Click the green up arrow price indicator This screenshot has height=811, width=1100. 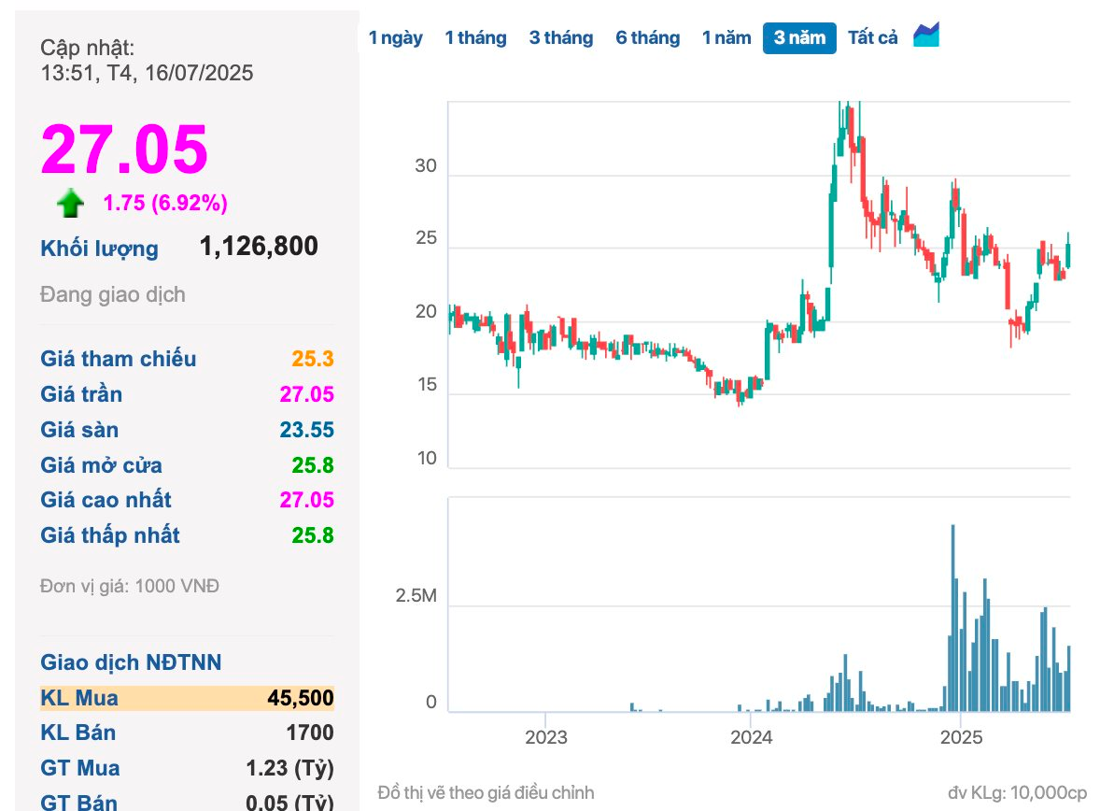coord(70,204)
